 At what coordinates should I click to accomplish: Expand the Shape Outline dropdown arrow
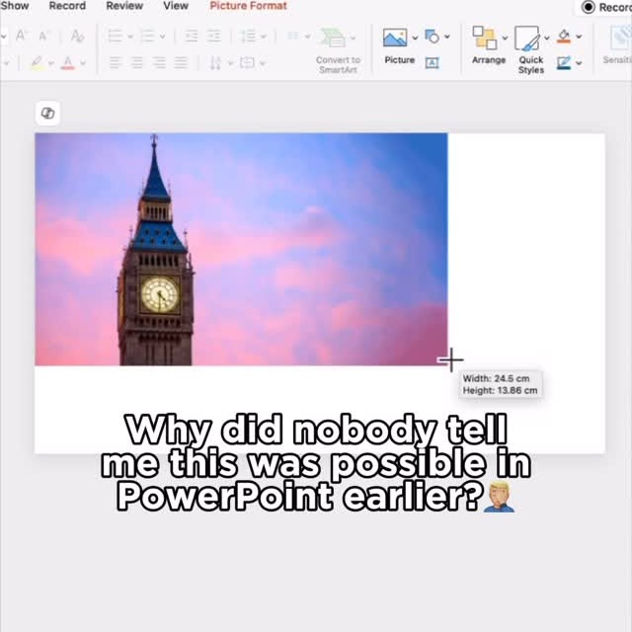[x=579, y=63]
